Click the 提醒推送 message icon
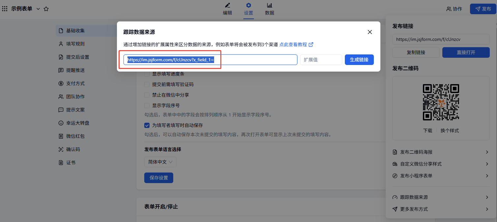Image resolution: width=497 pixels, height=222 pixels. click(61, 70)
